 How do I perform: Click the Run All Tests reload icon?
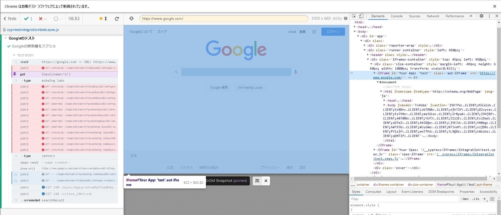click(x=117, y=19)
